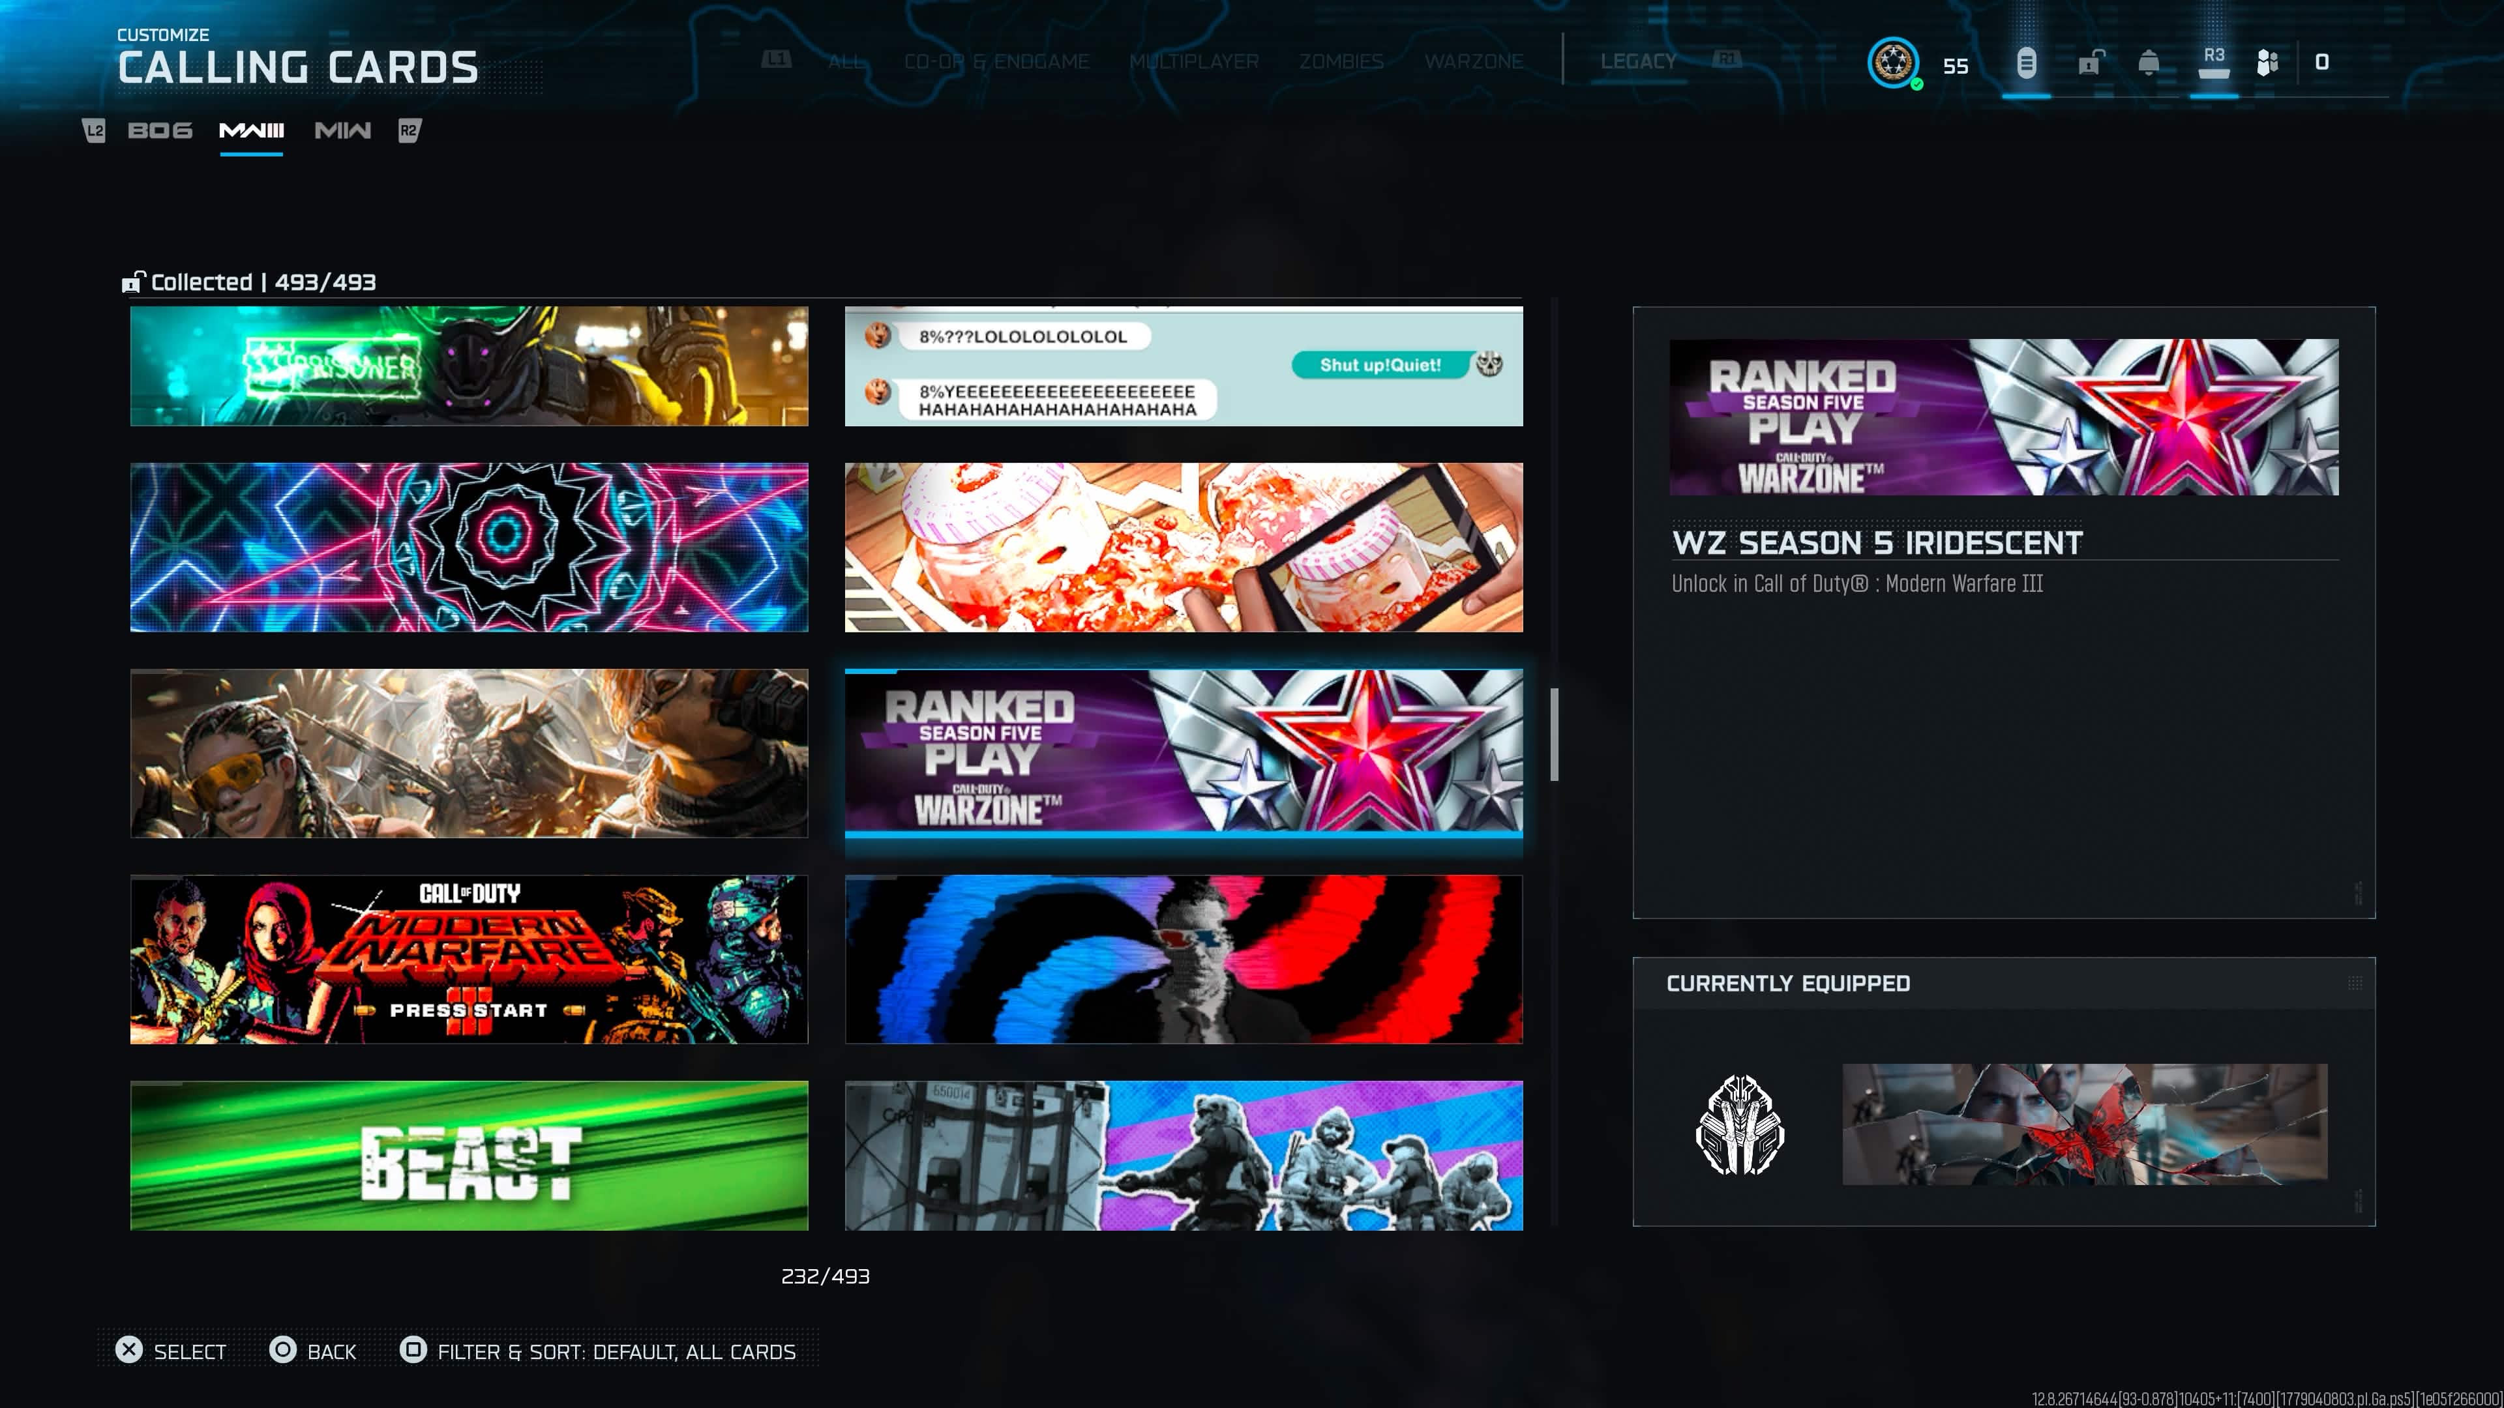Click the padlock unlocks icon
This screenshot has height=1408, width=2504.
(x=2091, y=63)
